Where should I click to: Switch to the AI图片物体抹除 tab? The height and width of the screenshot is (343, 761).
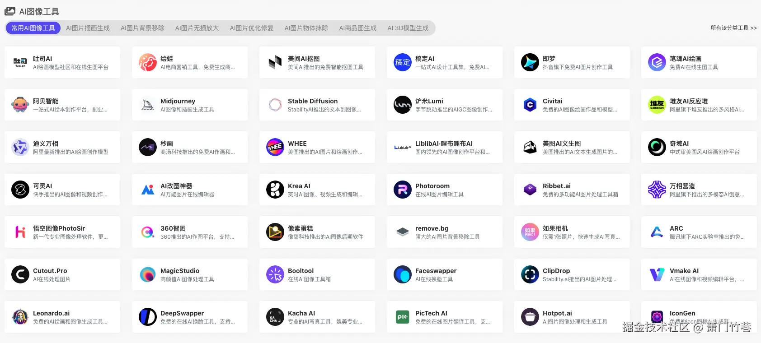[306, 28]
